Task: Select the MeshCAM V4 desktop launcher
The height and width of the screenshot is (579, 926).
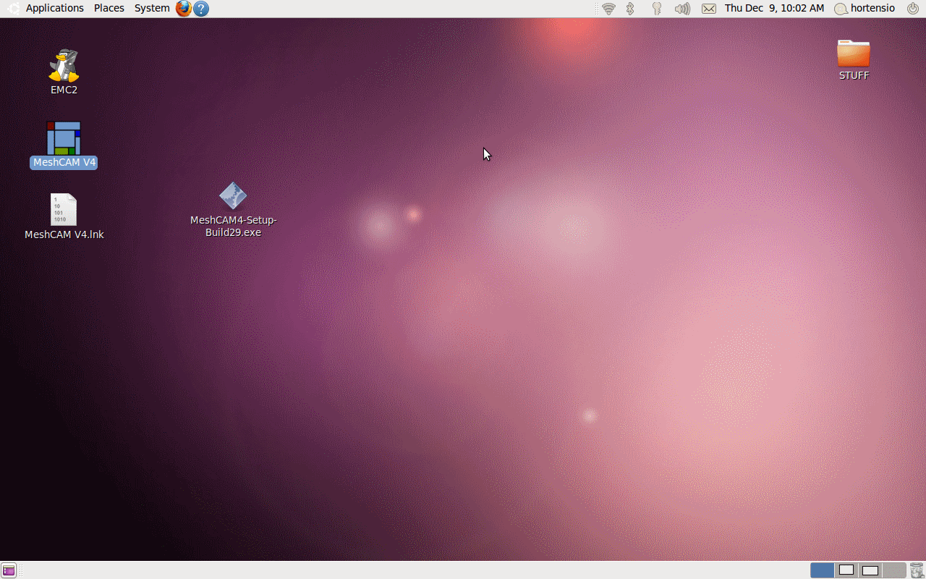Action: 64,138
